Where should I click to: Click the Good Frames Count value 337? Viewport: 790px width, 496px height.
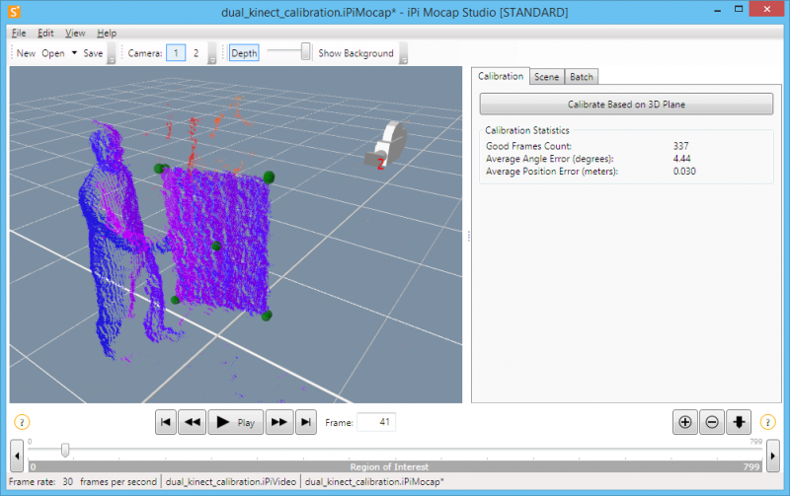point(680,146)
